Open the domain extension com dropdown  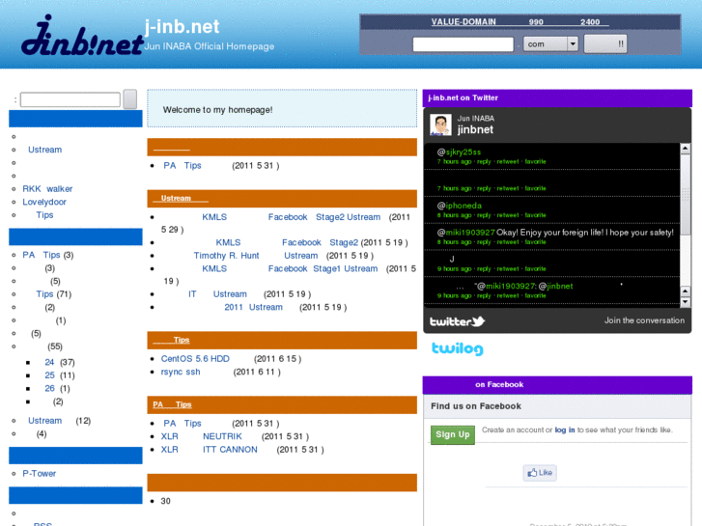pos(550,43)
